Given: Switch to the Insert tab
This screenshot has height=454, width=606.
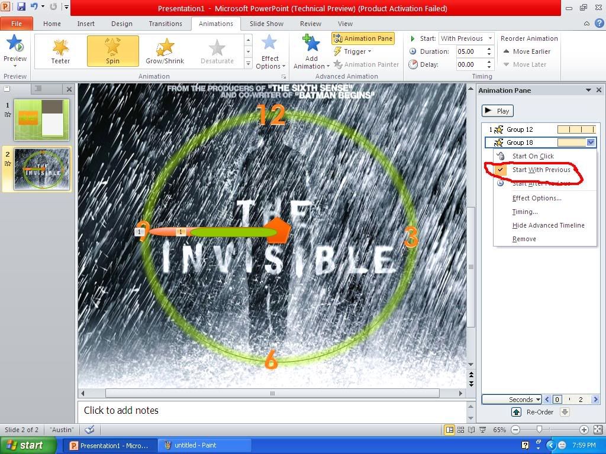Looking at the screenshot, I should (86, 24).
